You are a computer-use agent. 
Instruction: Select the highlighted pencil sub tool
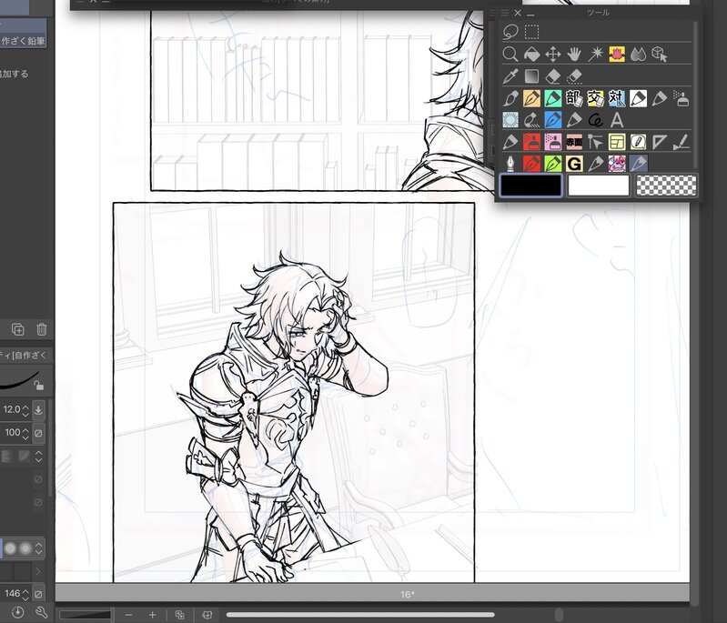click(638, 164)
